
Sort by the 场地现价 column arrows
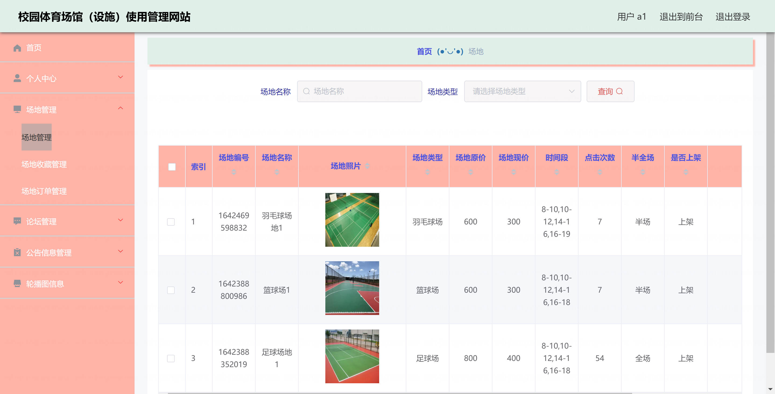(x=514, y=172)
